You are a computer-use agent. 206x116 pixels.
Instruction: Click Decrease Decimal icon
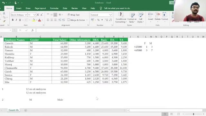pyautogui.click(x=110, y=20)
